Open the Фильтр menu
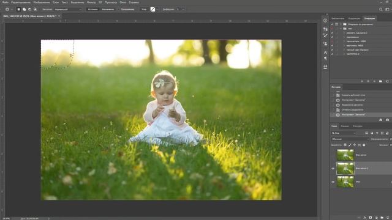The height and width of the screenshot is (220, 392). coord(91,2)
